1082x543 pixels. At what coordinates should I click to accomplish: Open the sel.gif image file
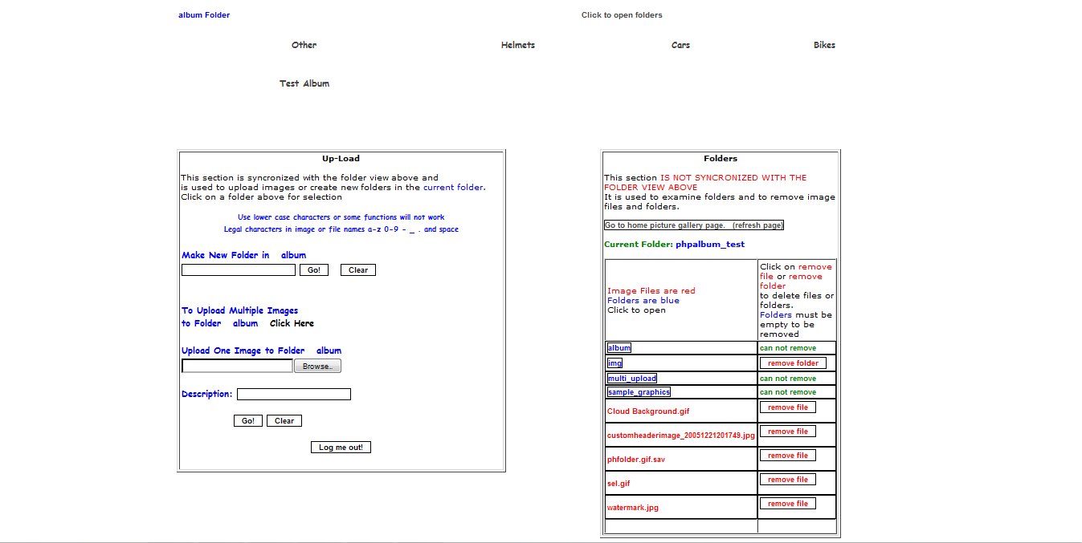coord(619,484)
